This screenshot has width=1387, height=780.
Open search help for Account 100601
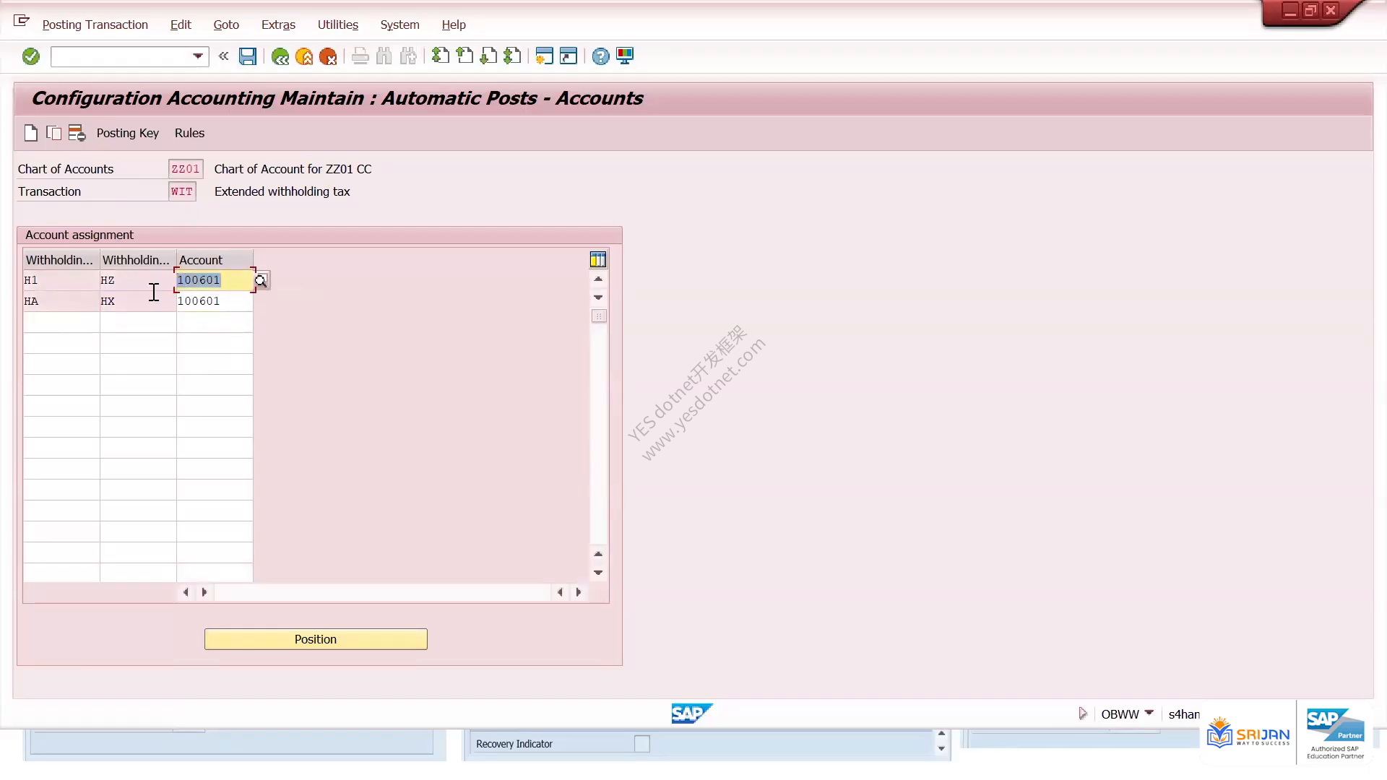click(261, 280)
